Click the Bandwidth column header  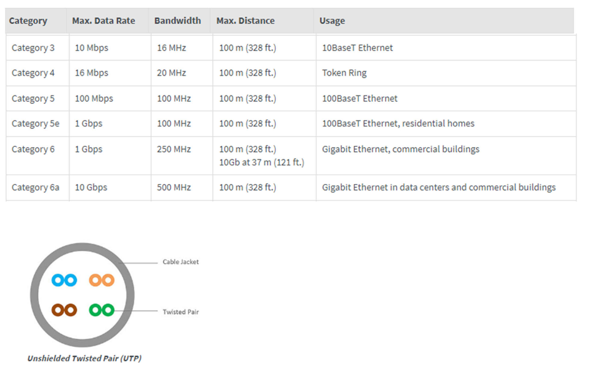point(178,21)
